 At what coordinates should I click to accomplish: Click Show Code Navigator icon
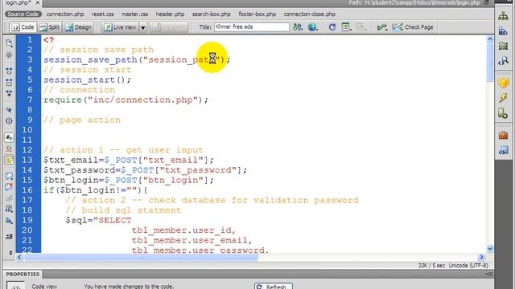tap(9, 55)
